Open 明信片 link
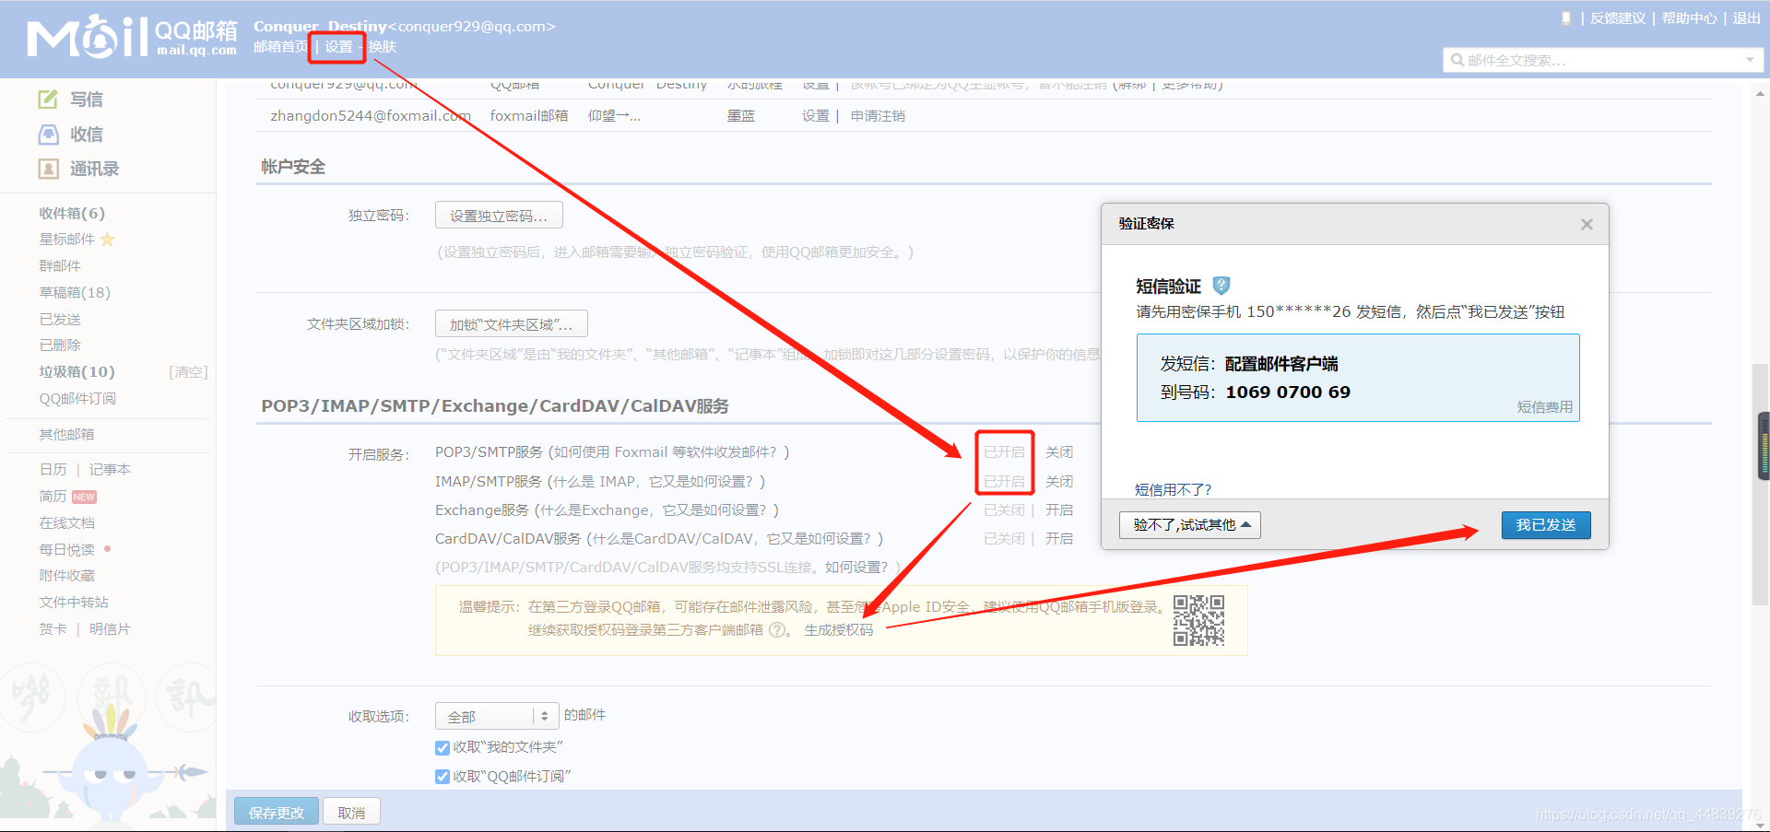Viewport: 1770px width, 832px height. [110, 629]
